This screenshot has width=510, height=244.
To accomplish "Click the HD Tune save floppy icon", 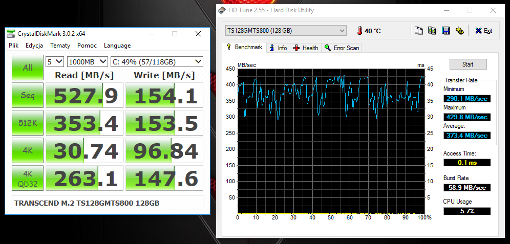I will click(x=445, y=31).
